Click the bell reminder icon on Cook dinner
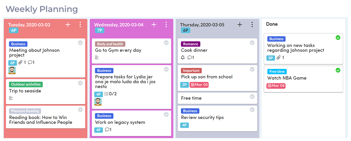The image size is (351, 141). [183, 58]
